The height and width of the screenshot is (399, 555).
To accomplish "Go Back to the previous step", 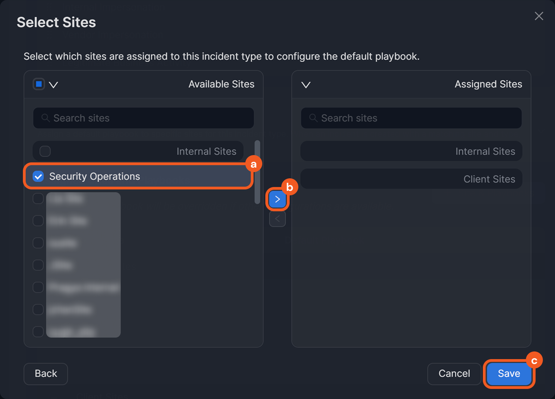I will [x=46, y=374].
